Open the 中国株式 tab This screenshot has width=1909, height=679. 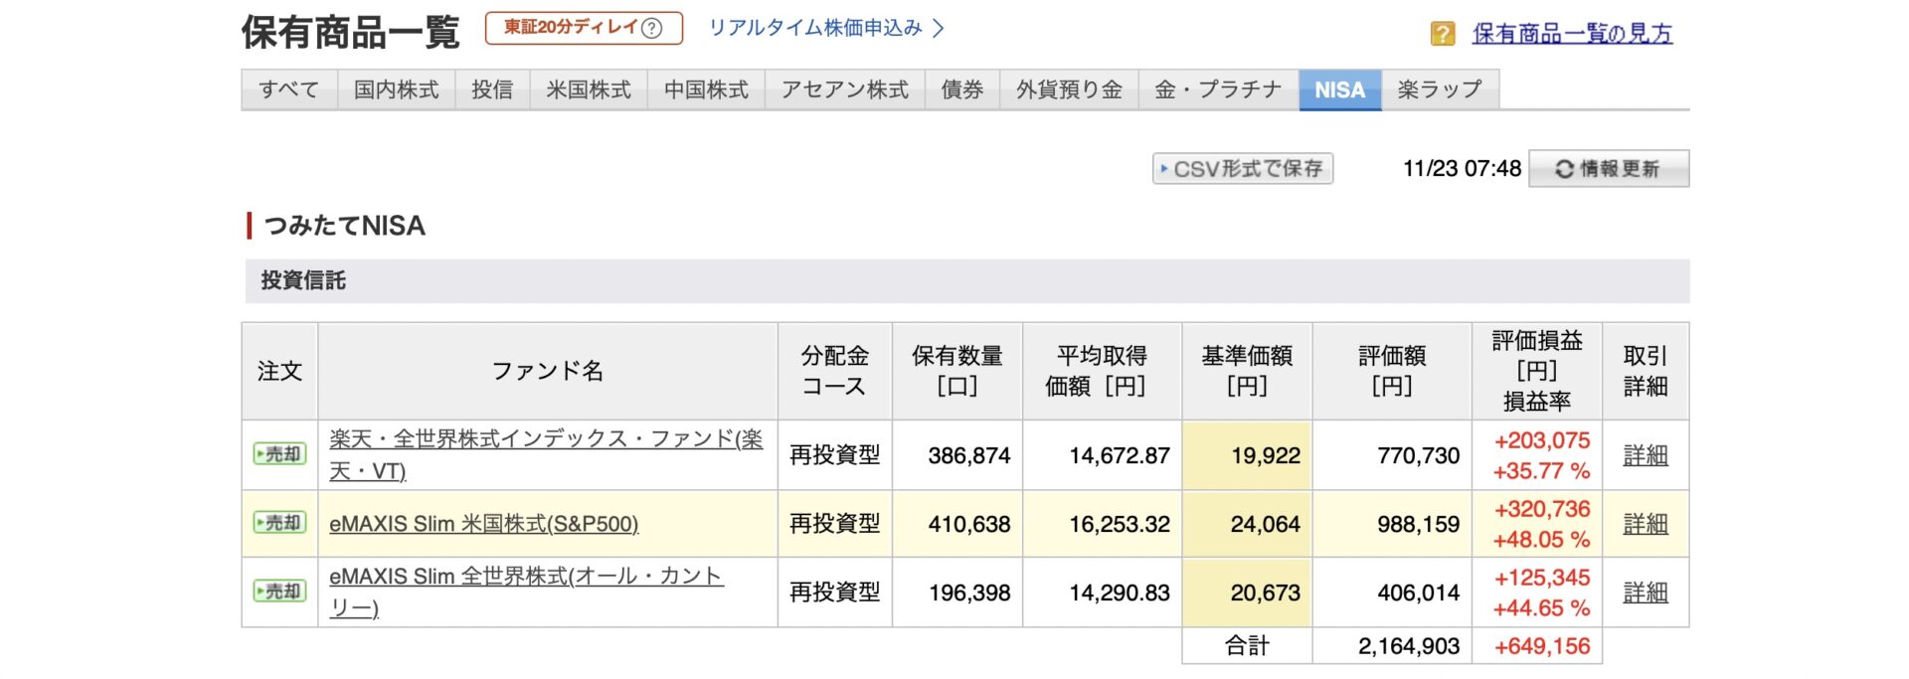[706, 89]
